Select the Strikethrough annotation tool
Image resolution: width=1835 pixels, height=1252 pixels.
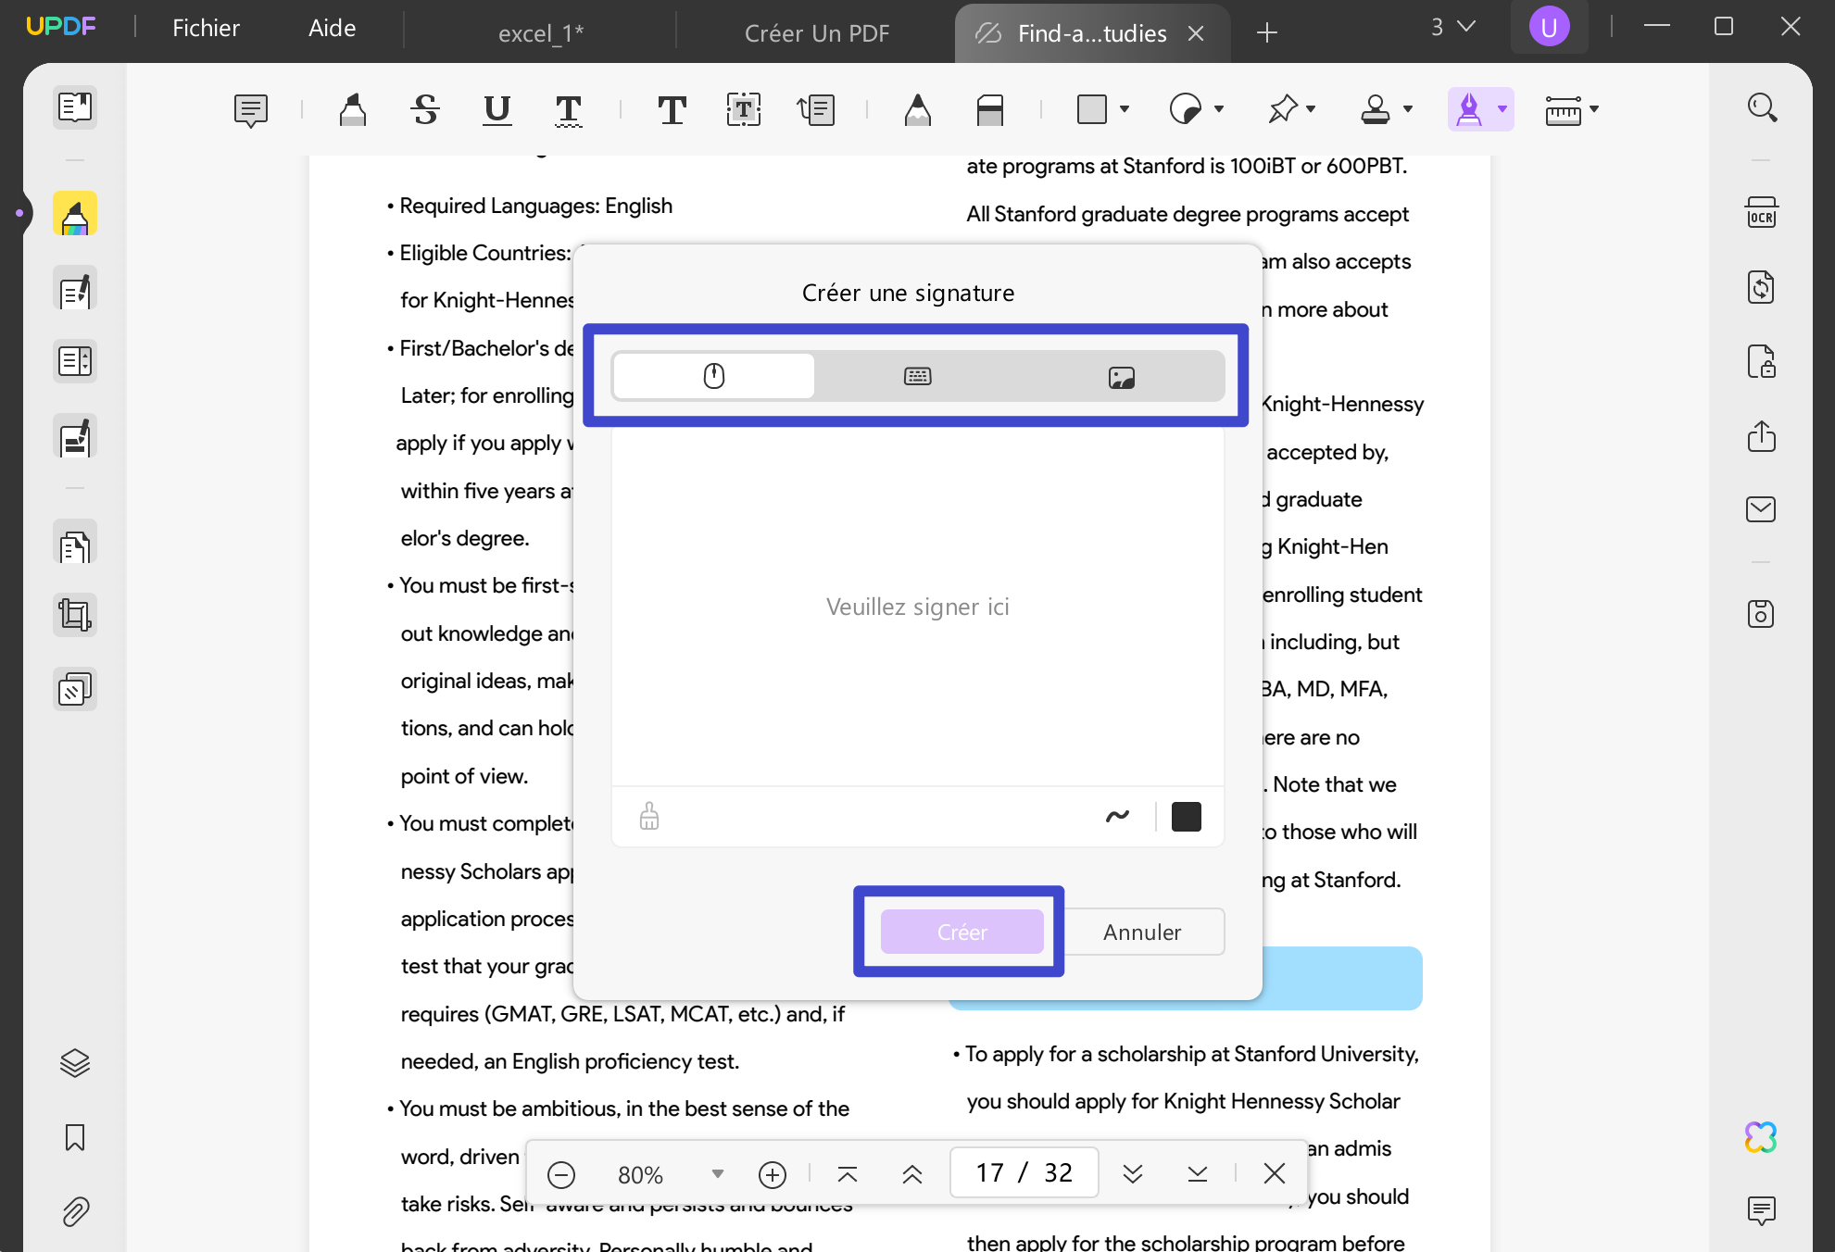click(424, 109)
